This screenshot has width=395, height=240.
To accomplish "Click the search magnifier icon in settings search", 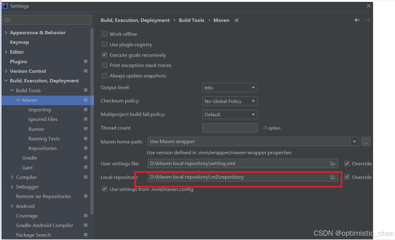I will point(6,20).
